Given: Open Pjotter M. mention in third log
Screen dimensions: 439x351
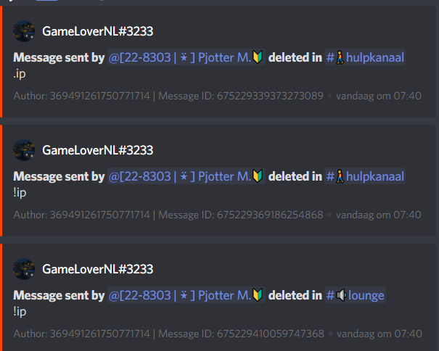Looking at the screenshot, I should coord(186,295).
